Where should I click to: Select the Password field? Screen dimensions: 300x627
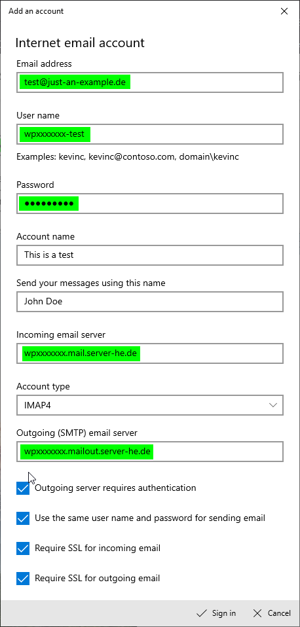click(150, 203)
